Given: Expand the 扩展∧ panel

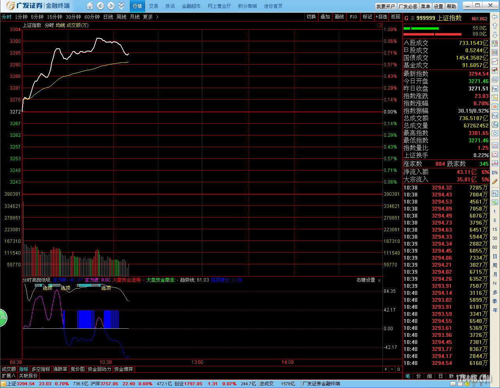Looking at the screenshot, I should pos(9,376).
